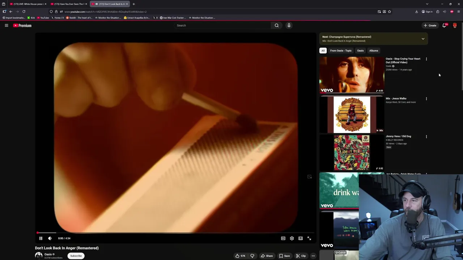
Task: Open YouTube notifications bell
Action: (x=445, y=25)
